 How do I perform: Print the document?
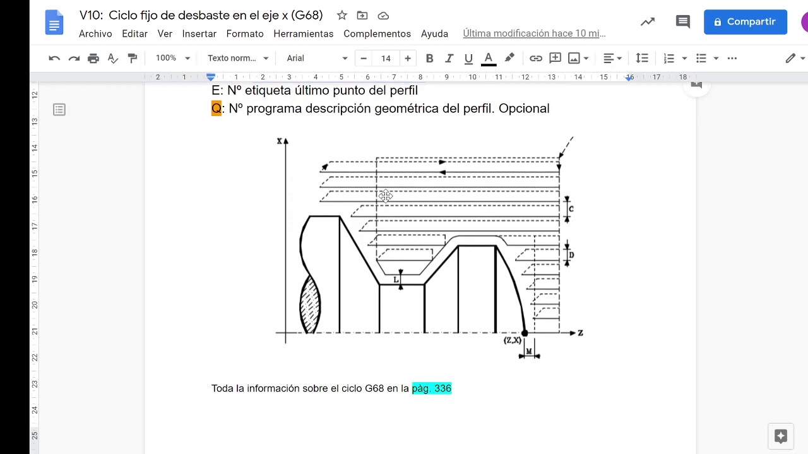(x=93, y=58)
